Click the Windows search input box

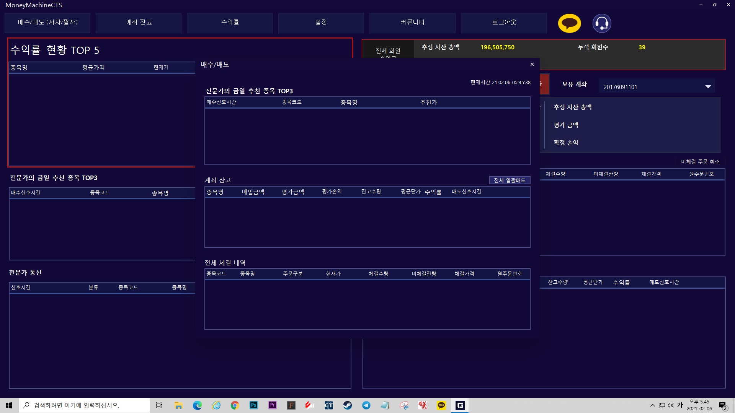pos(84,405)
